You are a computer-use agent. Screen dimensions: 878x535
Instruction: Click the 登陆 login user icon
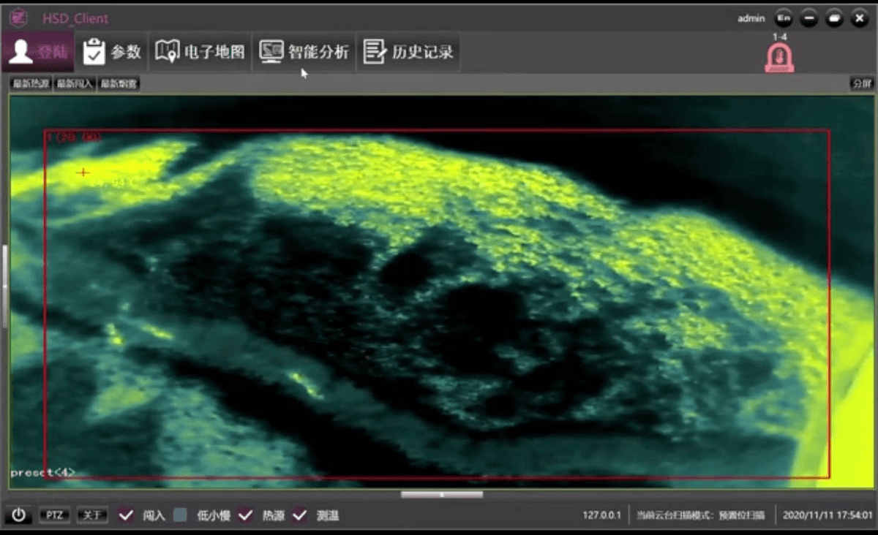pos(20,52)
